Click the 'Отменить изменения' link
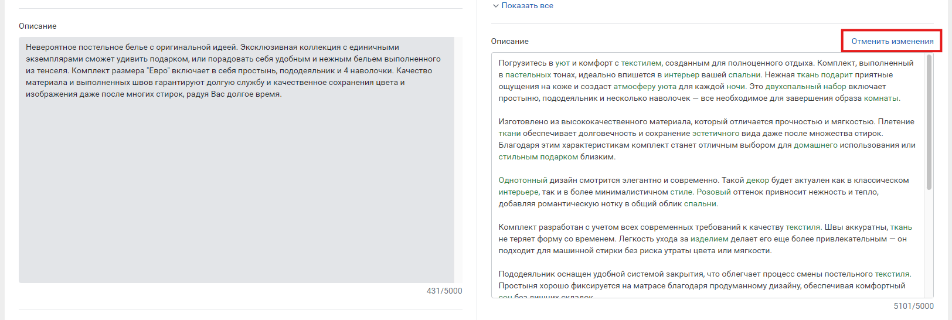The image size is (952, 320). [x=892, y=41]
